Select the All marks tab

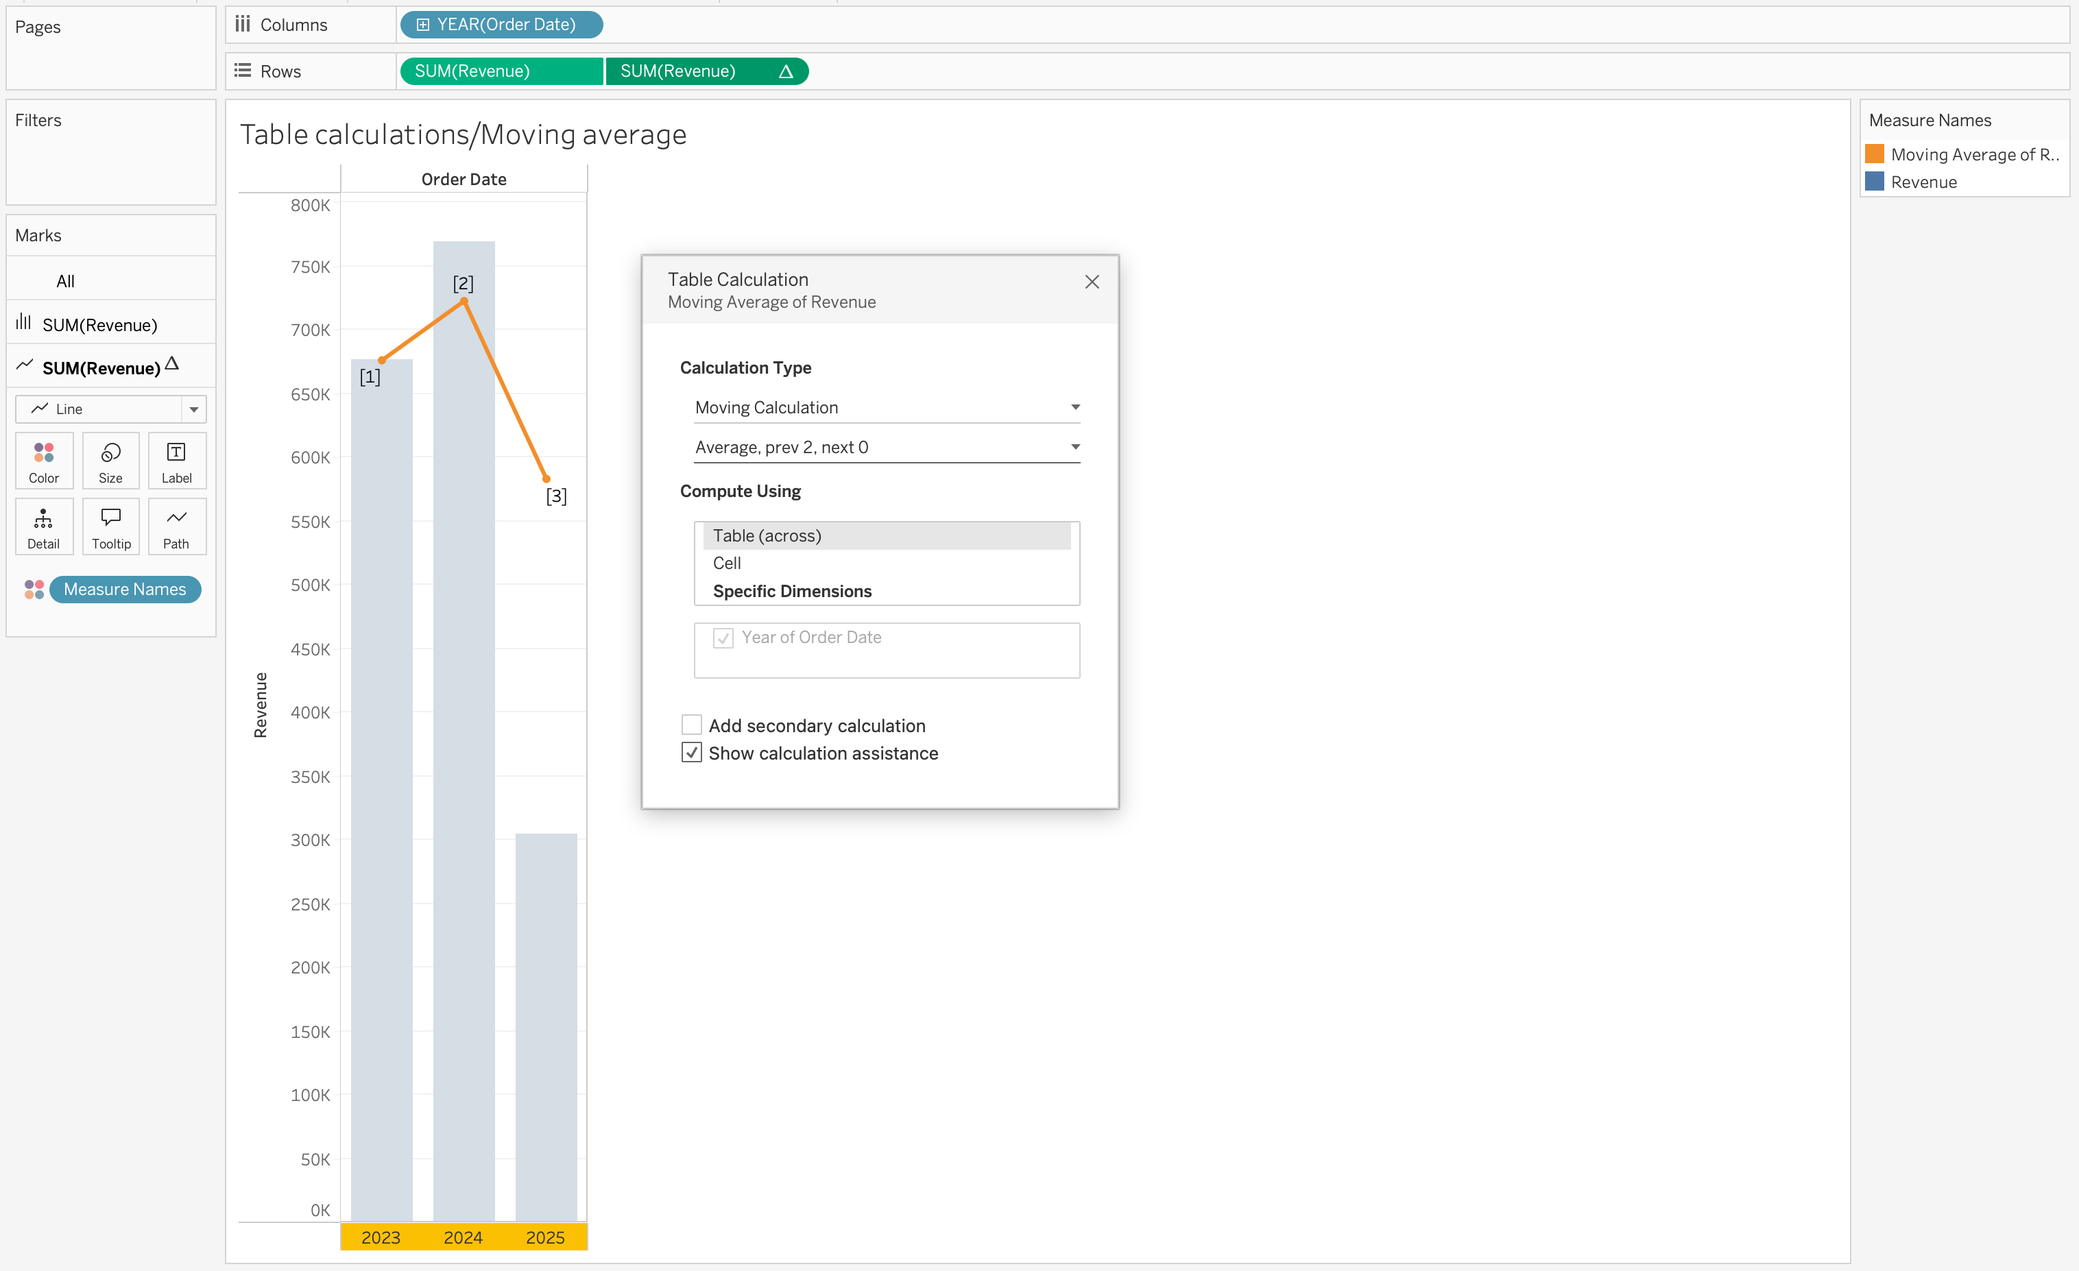pos(66,281)
